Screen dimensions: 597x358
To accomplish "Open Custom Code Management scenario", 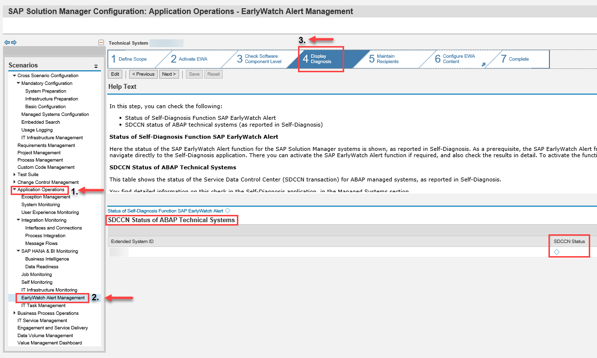I will pyautogui.click(x=46, y=167).
